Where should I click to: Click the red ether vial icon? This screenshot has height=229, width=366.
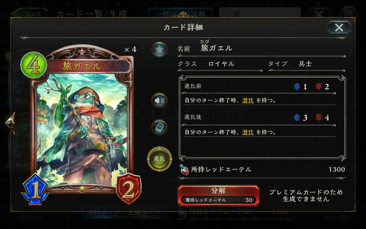click(184, 170)
